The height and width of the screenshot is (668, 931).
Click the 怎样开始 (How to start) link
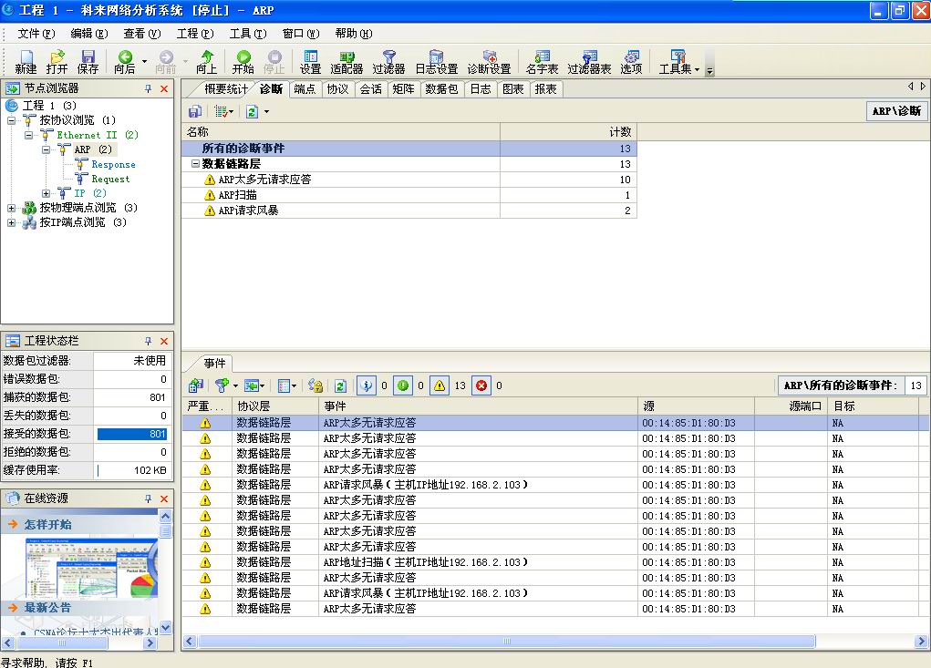pos(47,524)
